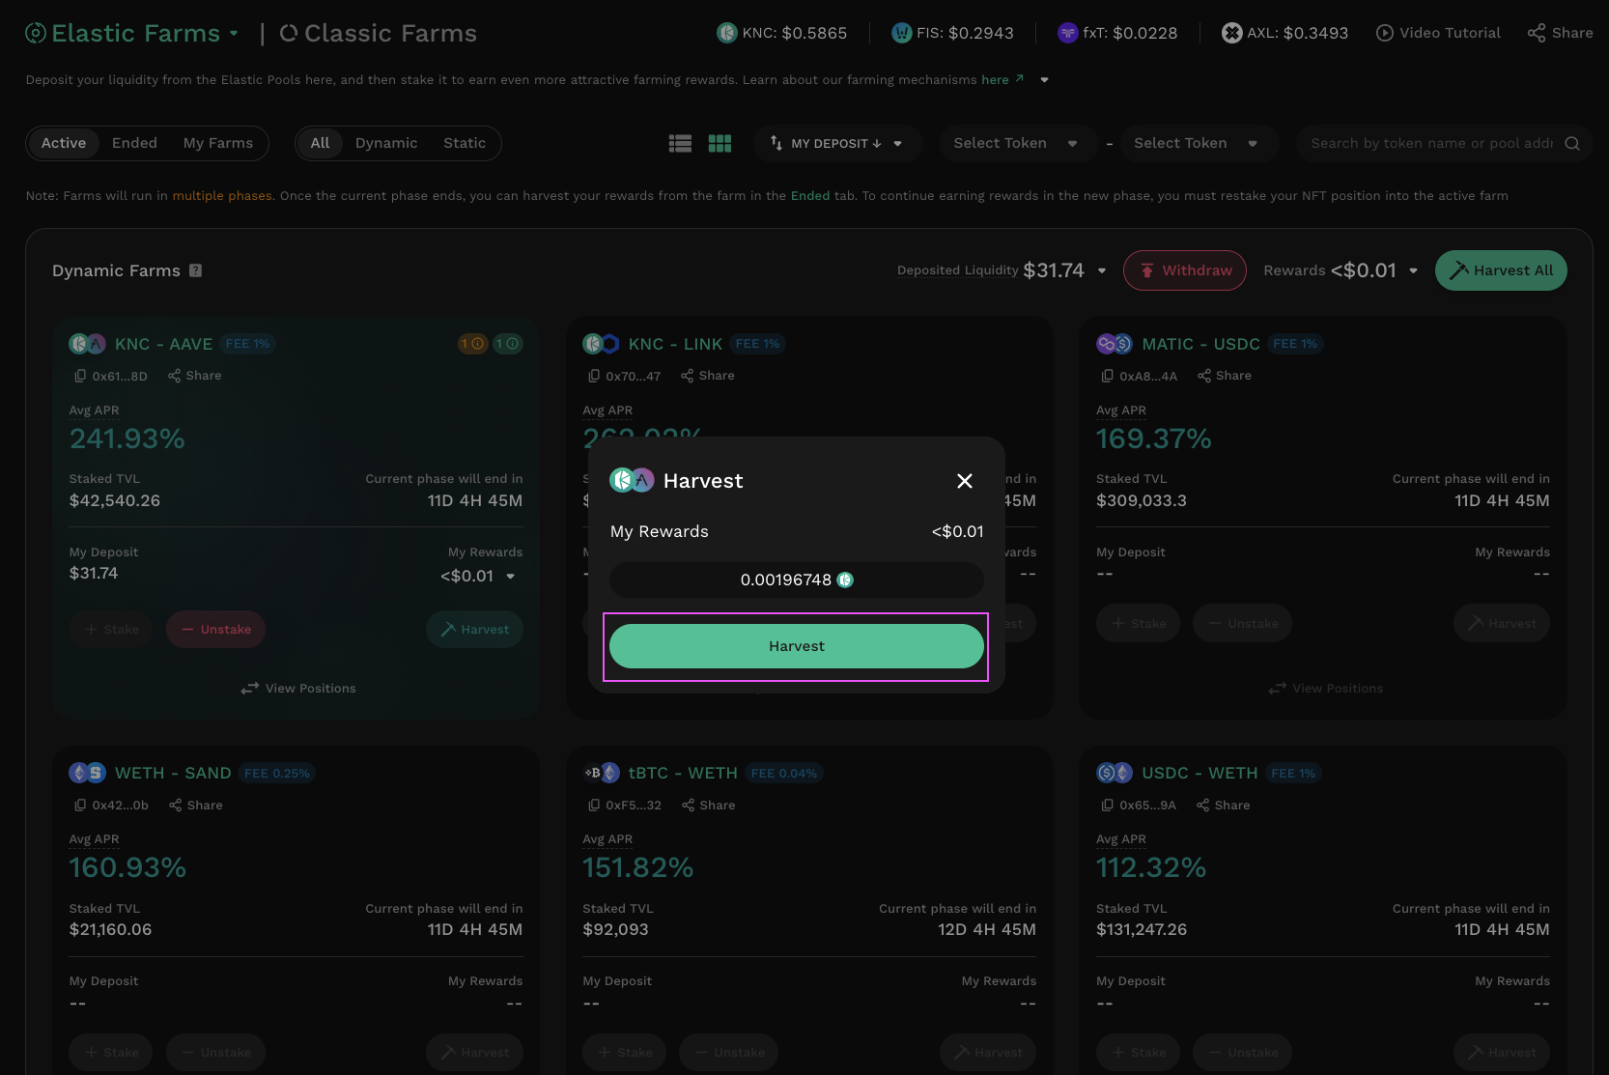Open the tBTC - WETH pool link
This screenshot has height=1075, width=1609.
tap(683, 773)
